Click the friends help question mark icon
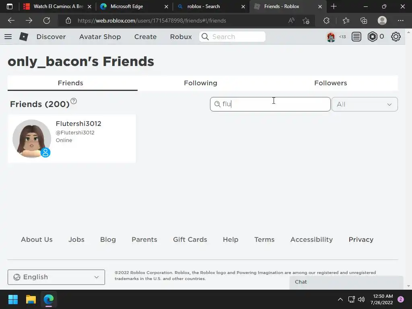 click(74, 101)
